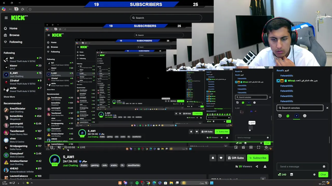
Task: Open Discord from the taskbar
Action: [x=126, y=183]
